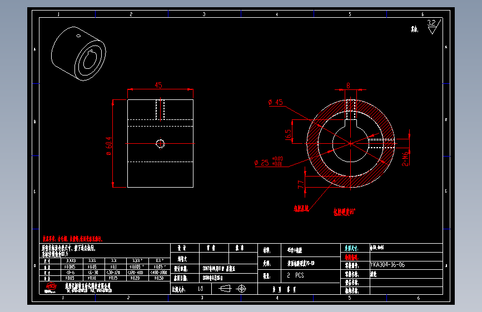
Task: Click the red plating hardness 80° note
Action: tap(344, 212)
